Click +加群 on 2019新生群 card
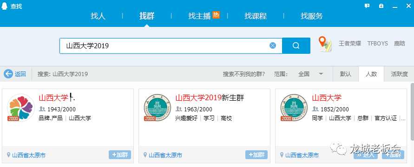The image size is (414, 167). tap(256, 155)
